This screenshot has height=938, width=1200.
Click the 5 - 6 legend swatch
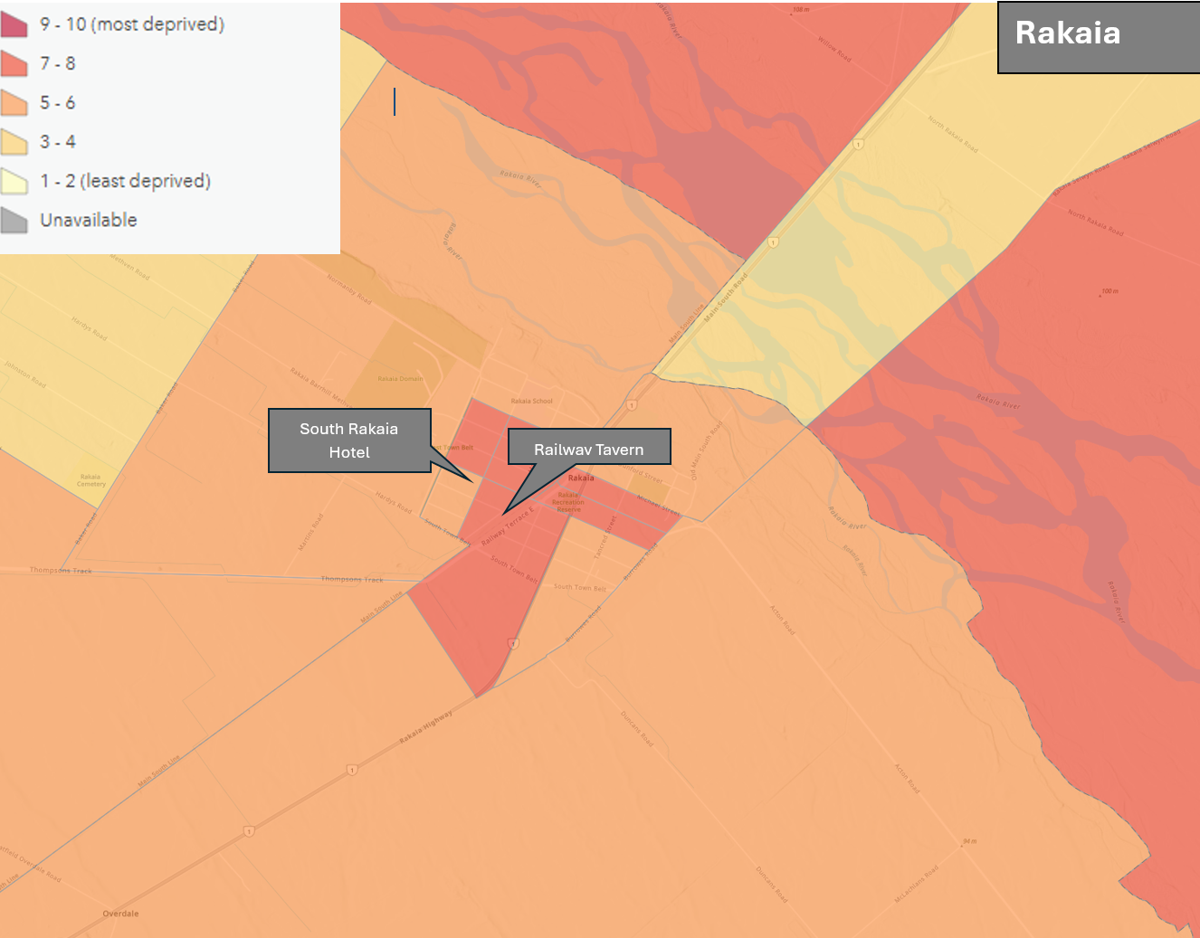point(14,102)
